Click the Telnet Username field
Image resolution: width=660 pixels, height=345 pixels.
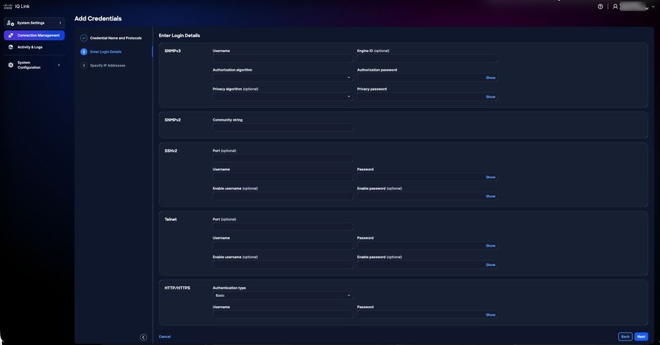(283, 245)
